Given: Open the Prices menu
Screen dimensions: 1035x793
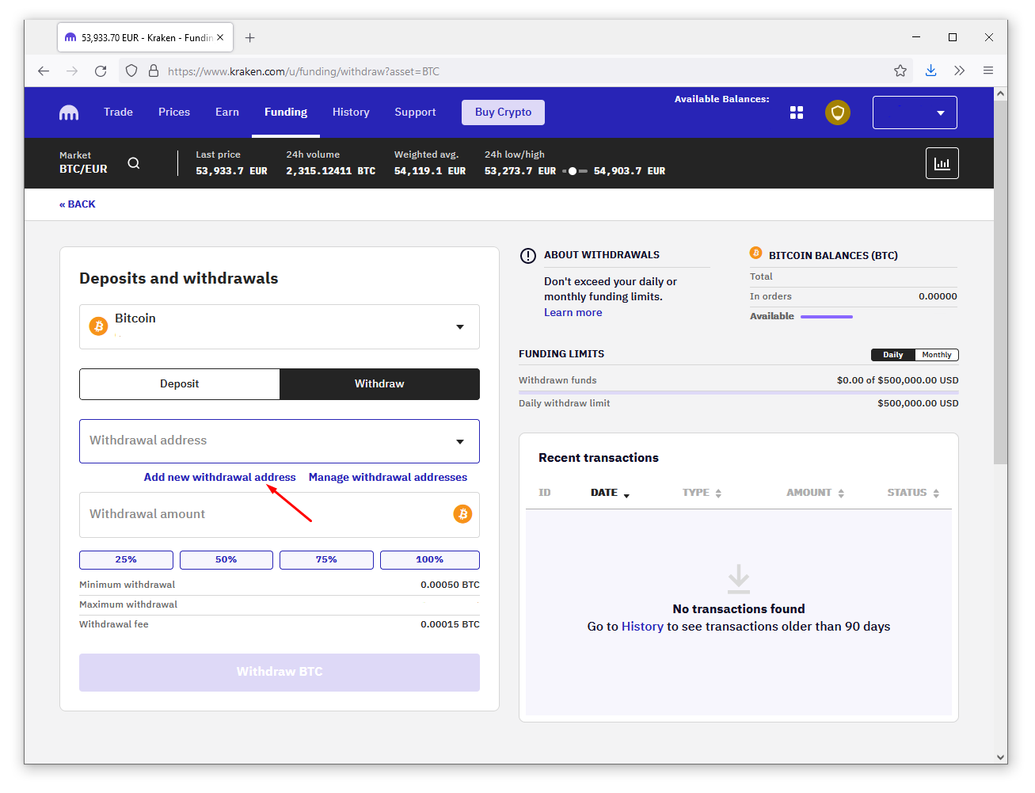Looking at the screenshot, I should 174,112.
